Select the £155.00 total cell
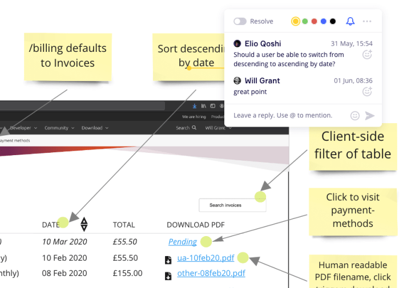Screen dimensions: 411x288 point(128,273)
